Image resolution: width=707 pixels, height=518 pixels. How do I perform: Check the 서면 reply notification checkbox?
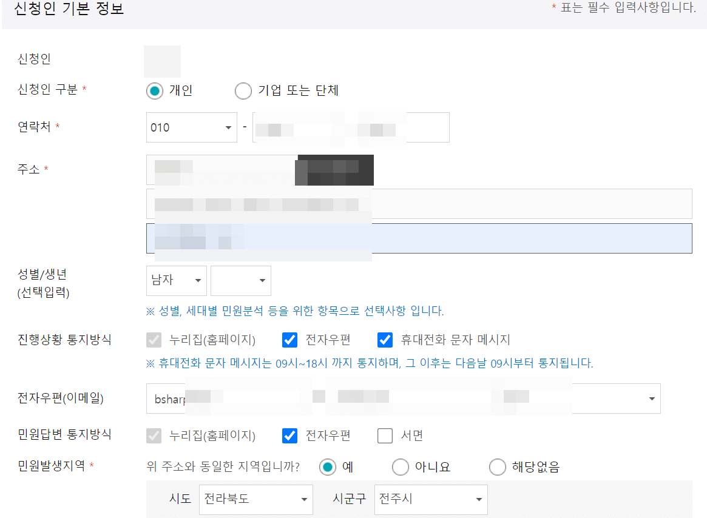pyautogui.click(x=385, y=436)
